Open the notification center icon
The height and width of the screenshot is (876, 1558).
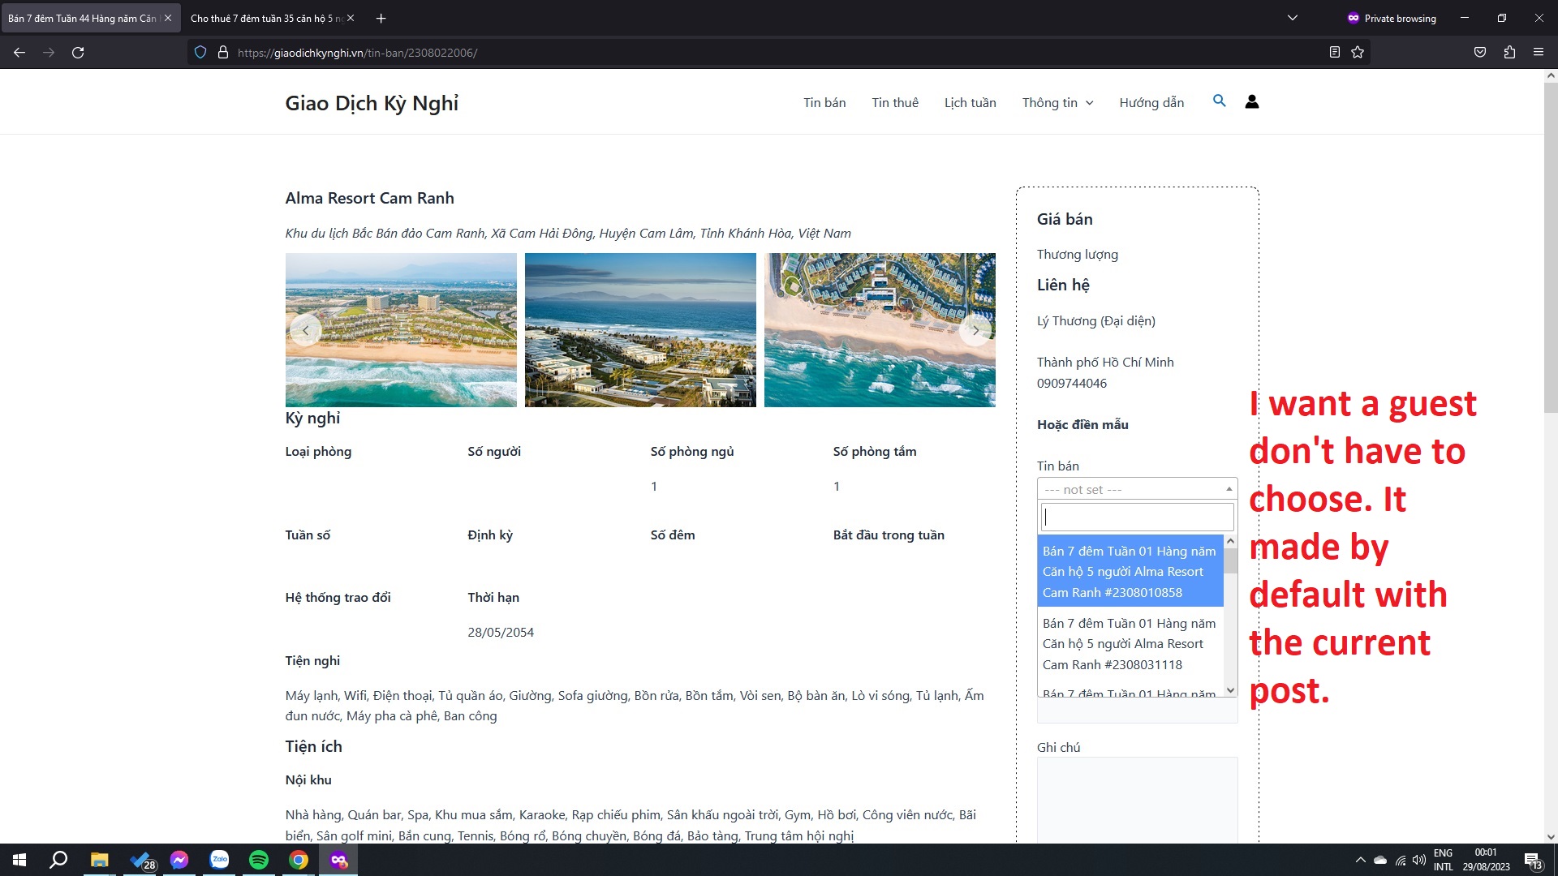[x=1533, y=861]
